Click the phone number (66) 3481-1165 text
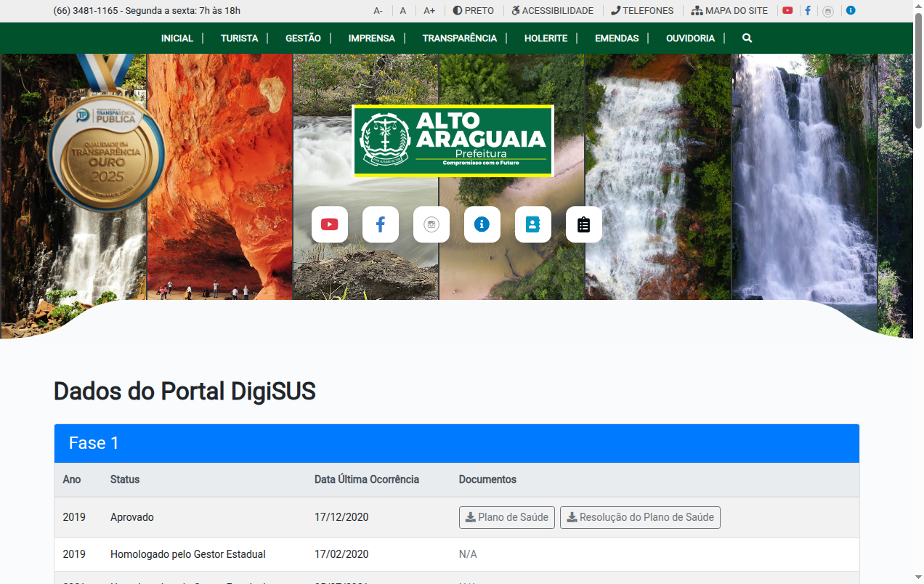924x584 pixels. click(x=87, y=11)
